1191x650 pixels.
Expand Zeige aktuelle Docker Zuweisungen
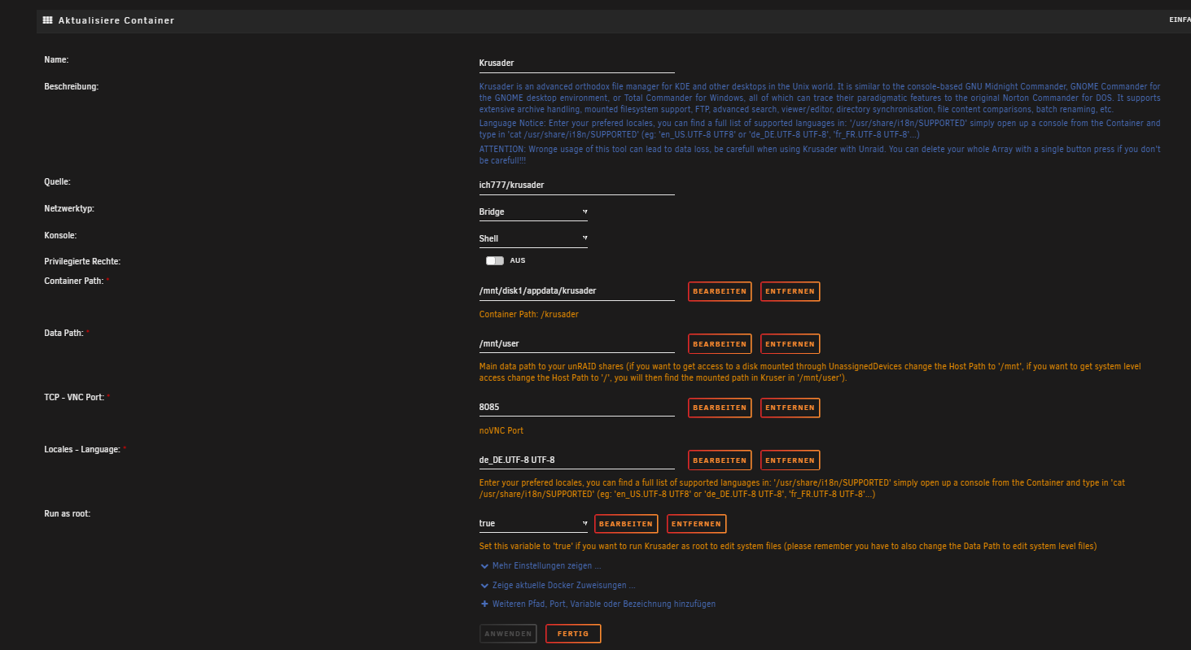(x=563, y=585)
